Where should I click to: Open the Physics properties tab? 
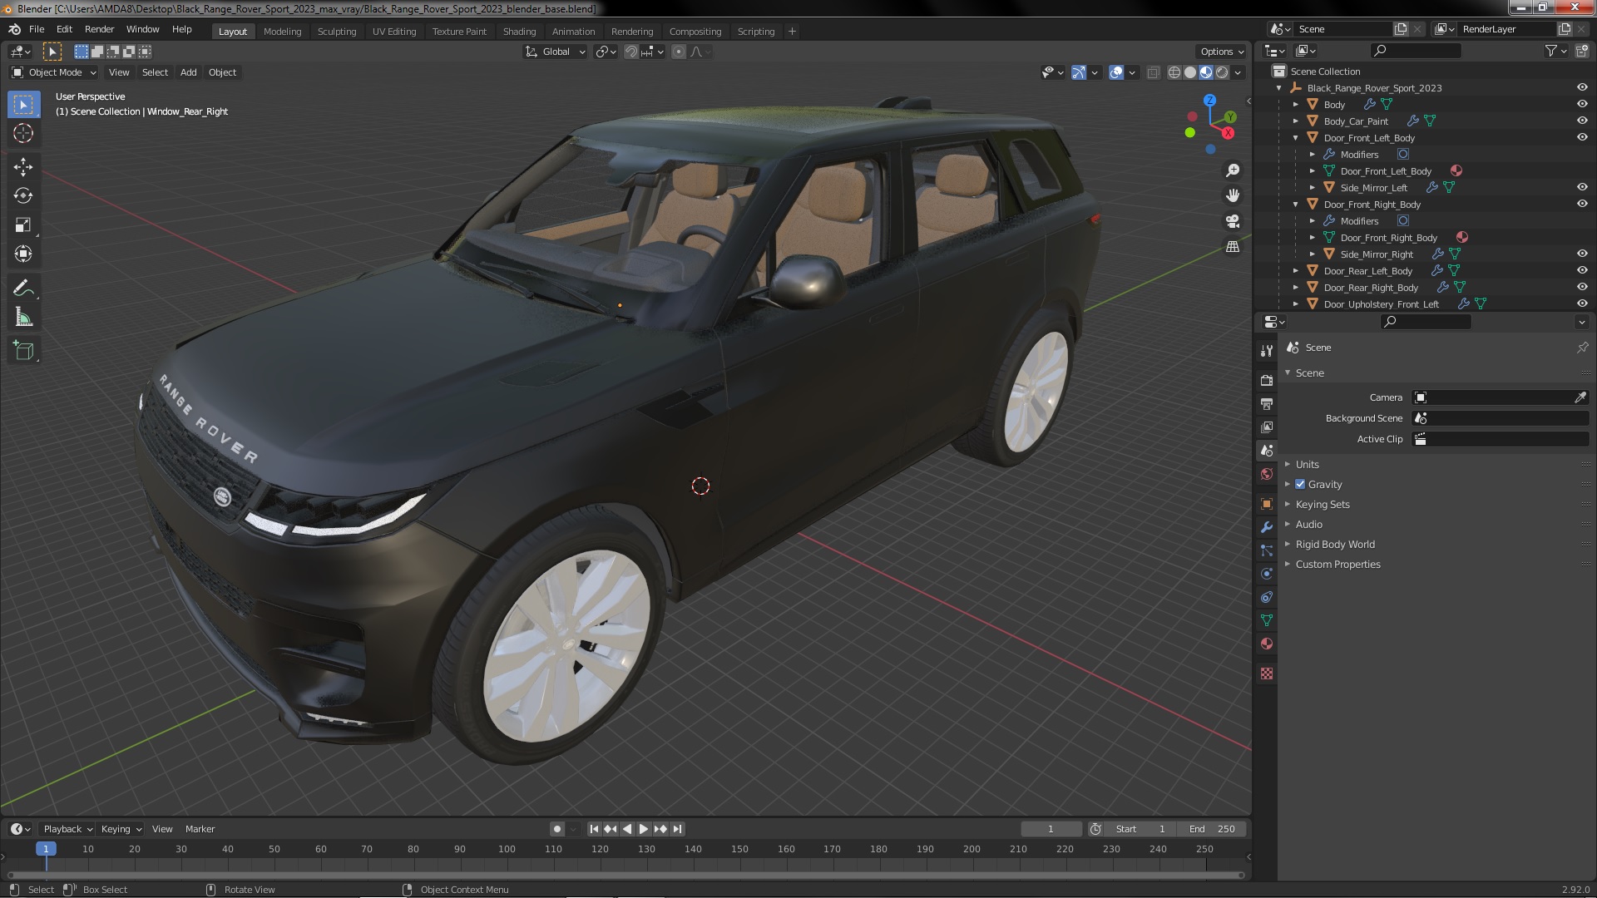click(x=1266, y=574)
